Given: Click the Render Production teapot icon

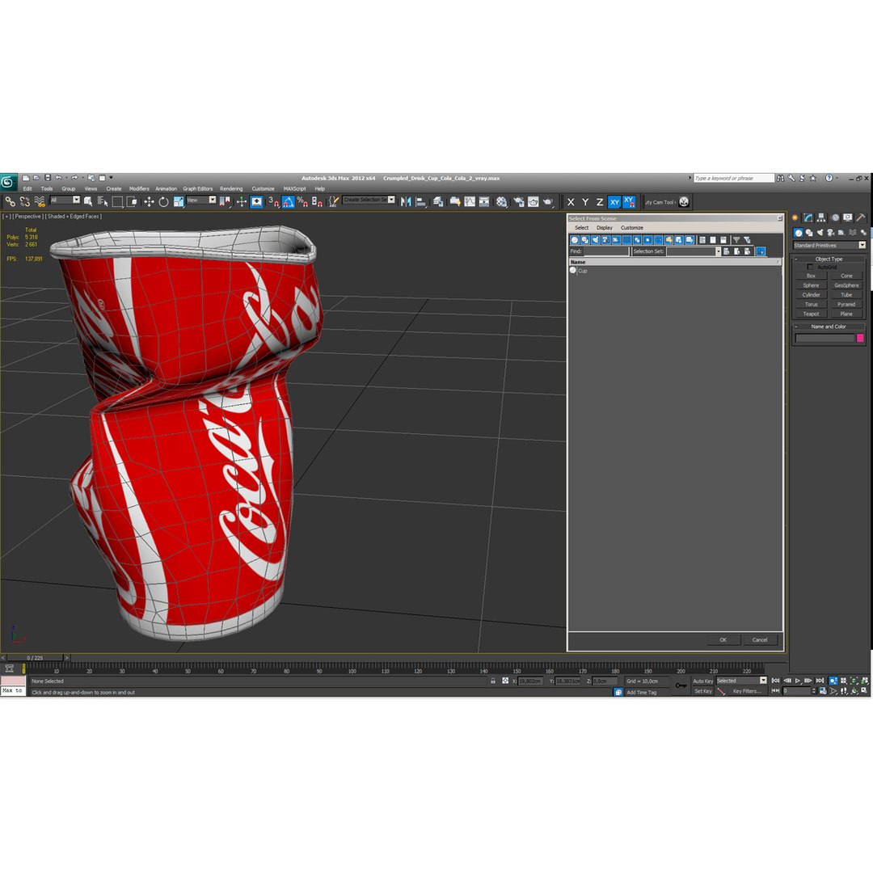Looking at the screenshot, I should pyautogui.click(x=548, y=201).
